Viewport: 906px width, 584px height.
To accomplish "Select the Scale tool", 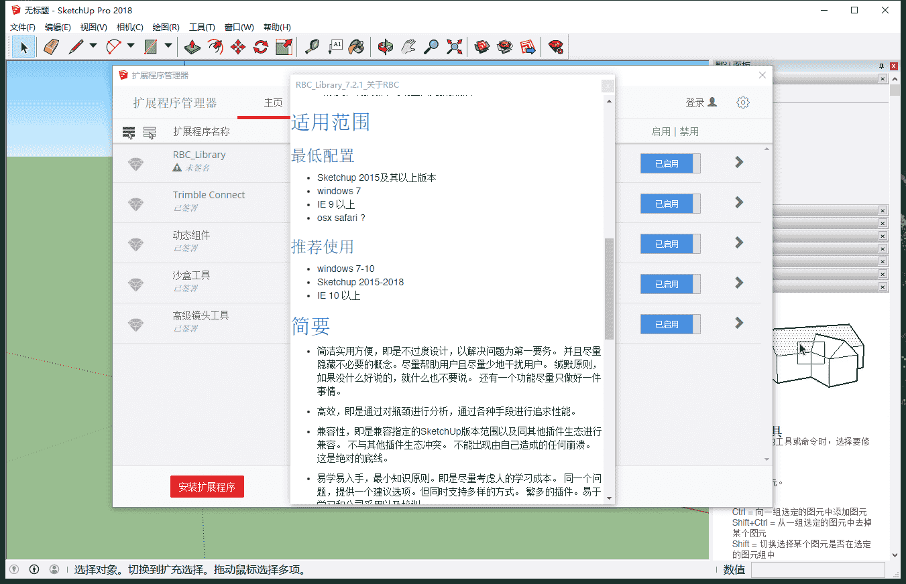I will 284,47.
